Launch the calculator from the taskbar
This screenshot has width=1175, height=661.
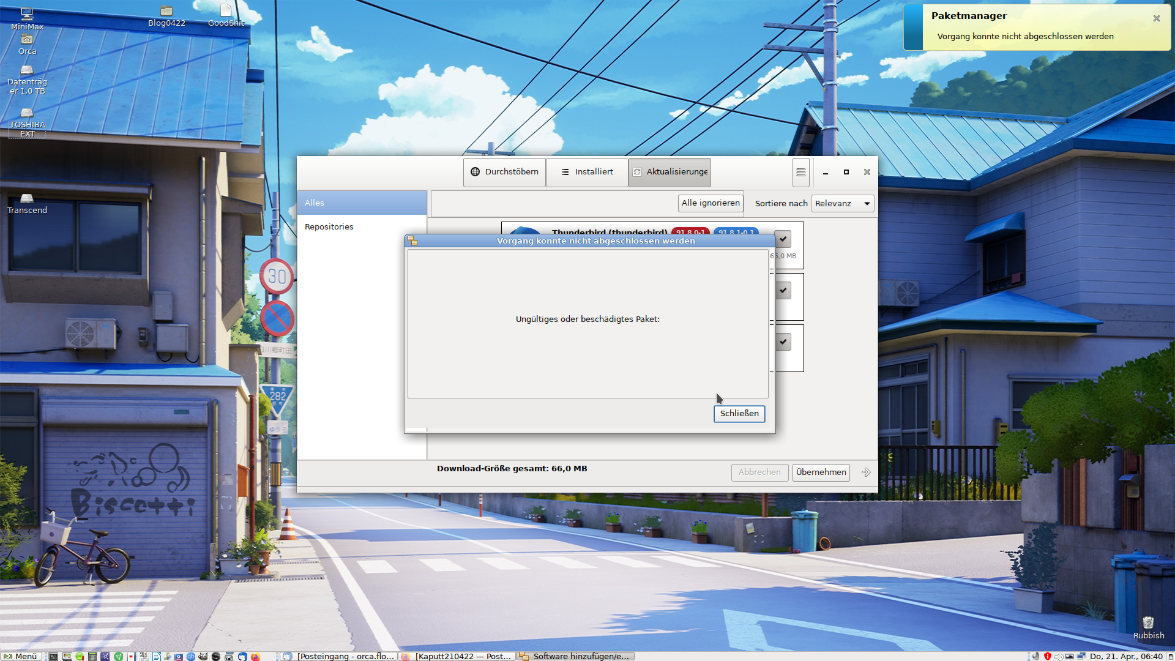tap(92, 656)
